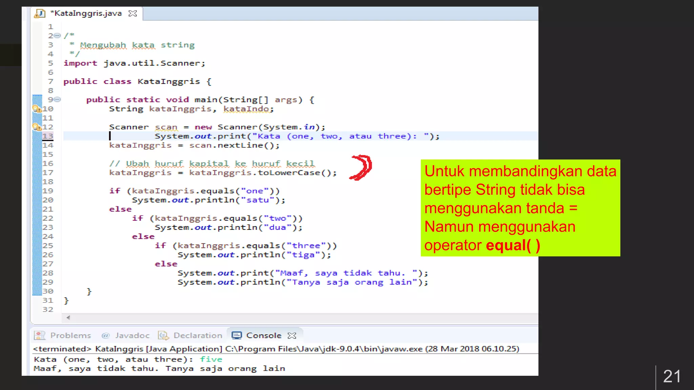Screen dimensions: 694x390
Task: Collapse the comment block at line 2
Action: (x=58, y=36)
